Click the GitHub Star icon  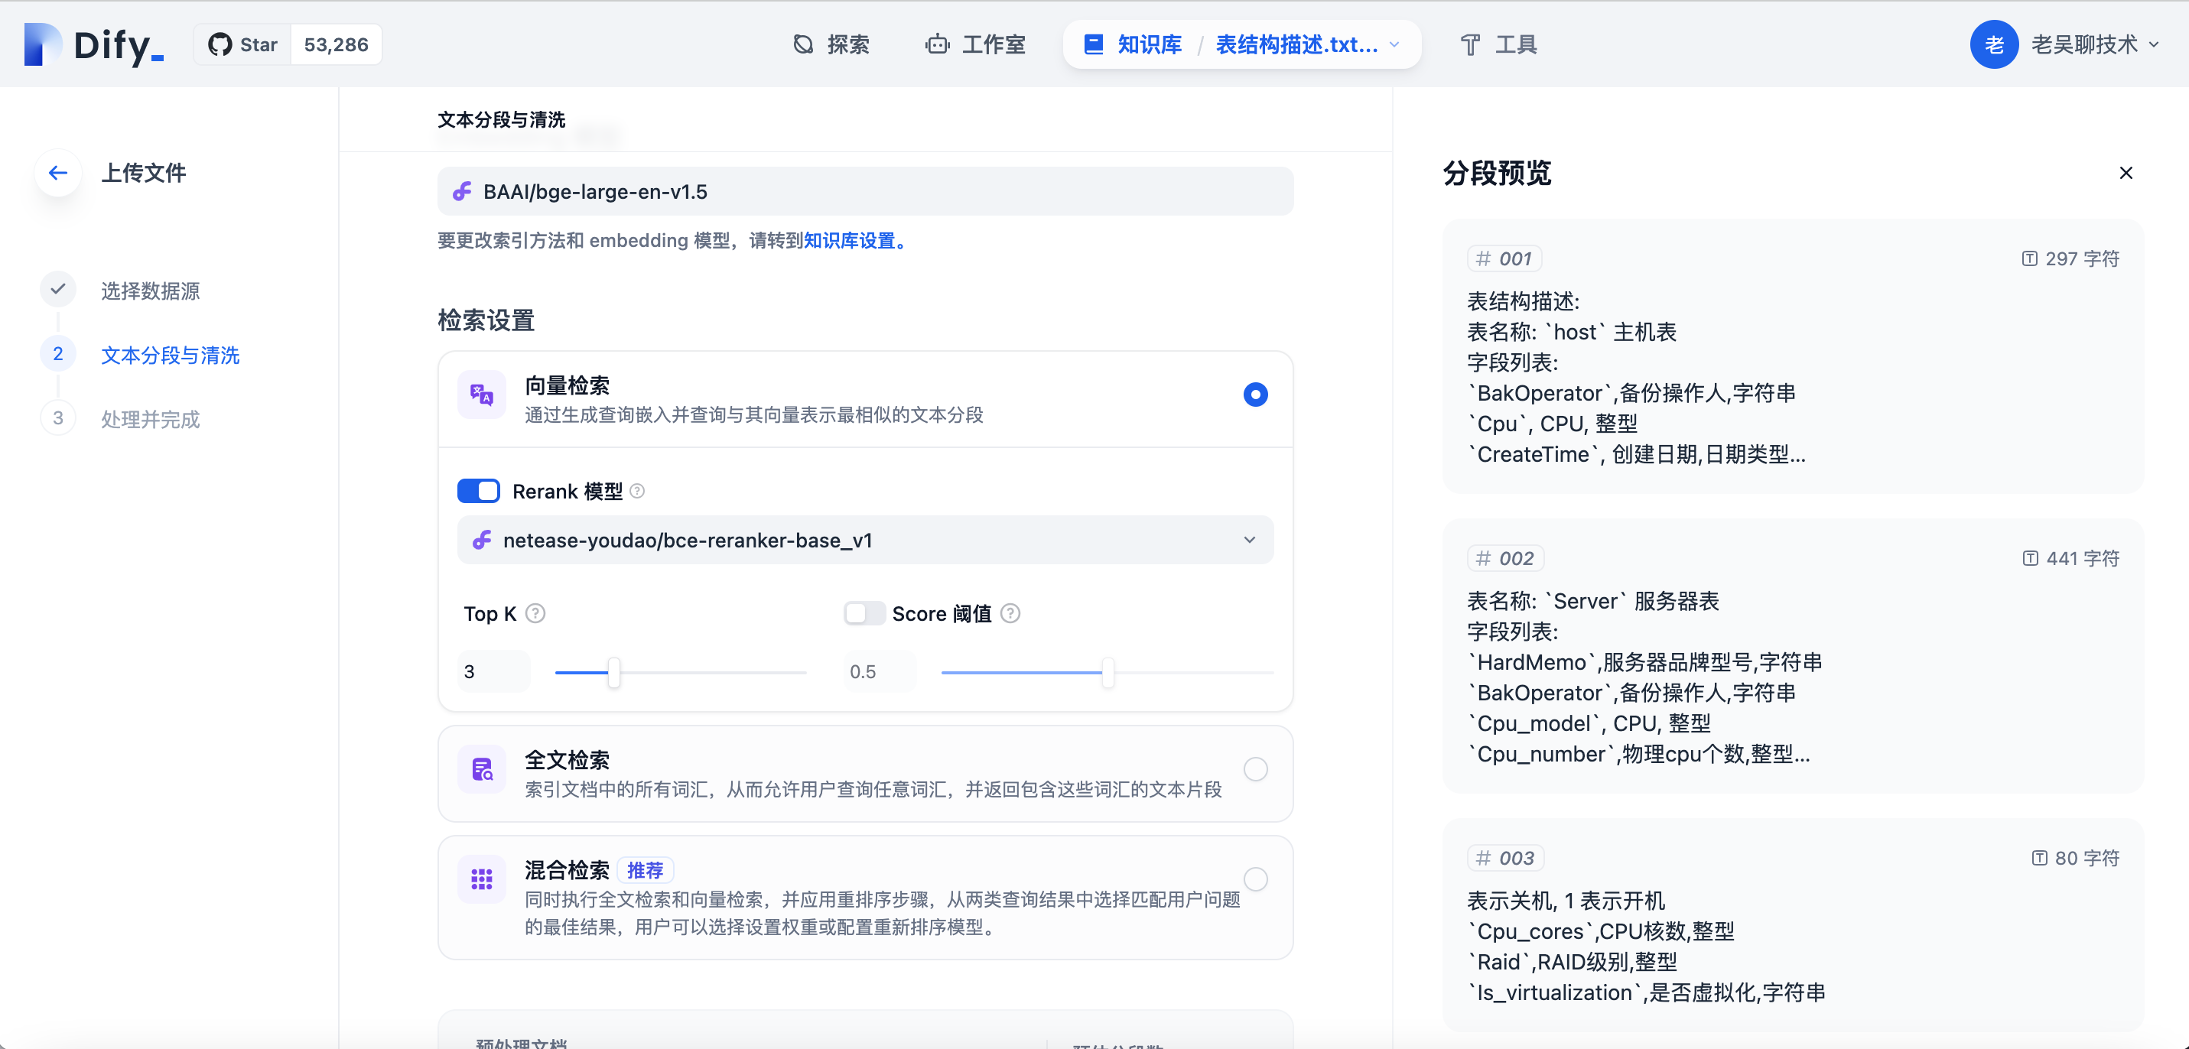click(x=220, y=45)
